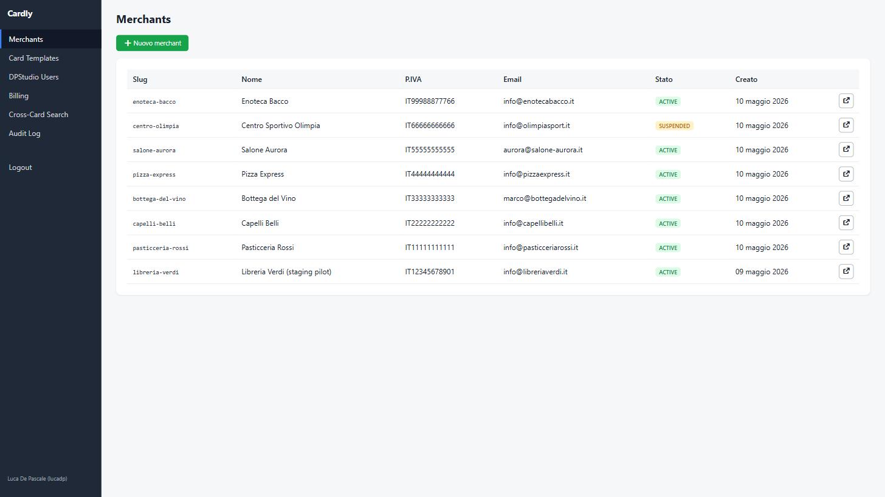Click the libreria-verdi slug

[x=156, y=272]
